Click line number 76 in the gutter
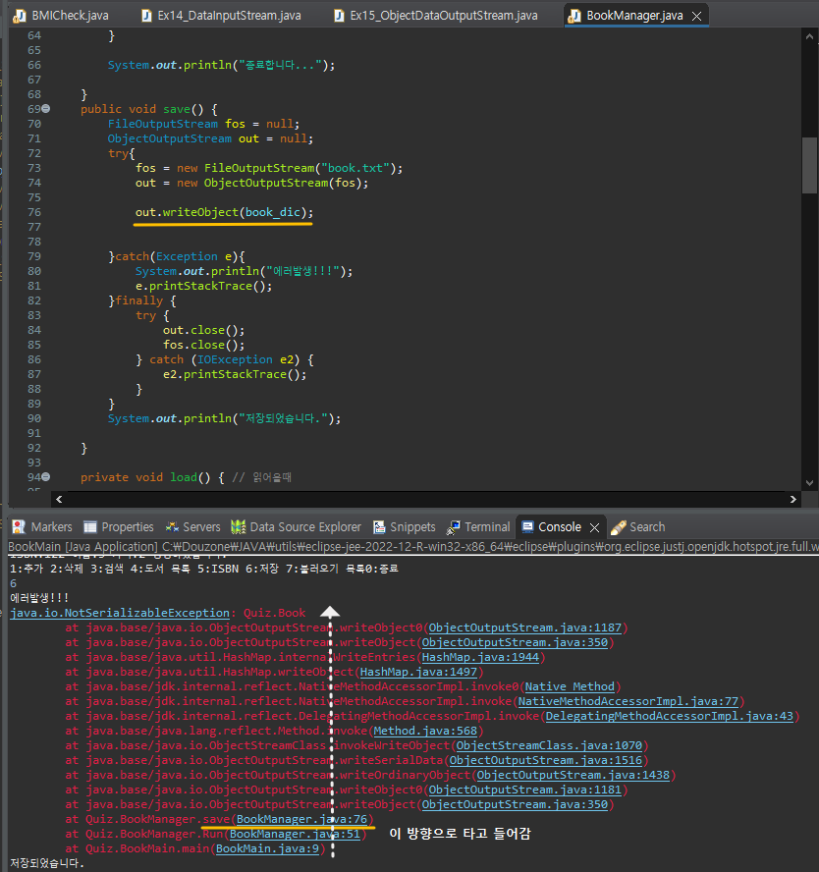819x872 pixels. click(x=34, y=212)
